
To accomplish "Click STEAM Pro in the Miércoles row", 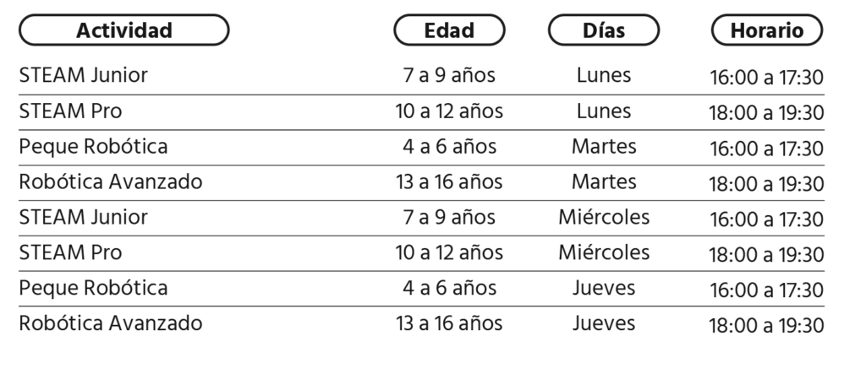I will (71, 252).
